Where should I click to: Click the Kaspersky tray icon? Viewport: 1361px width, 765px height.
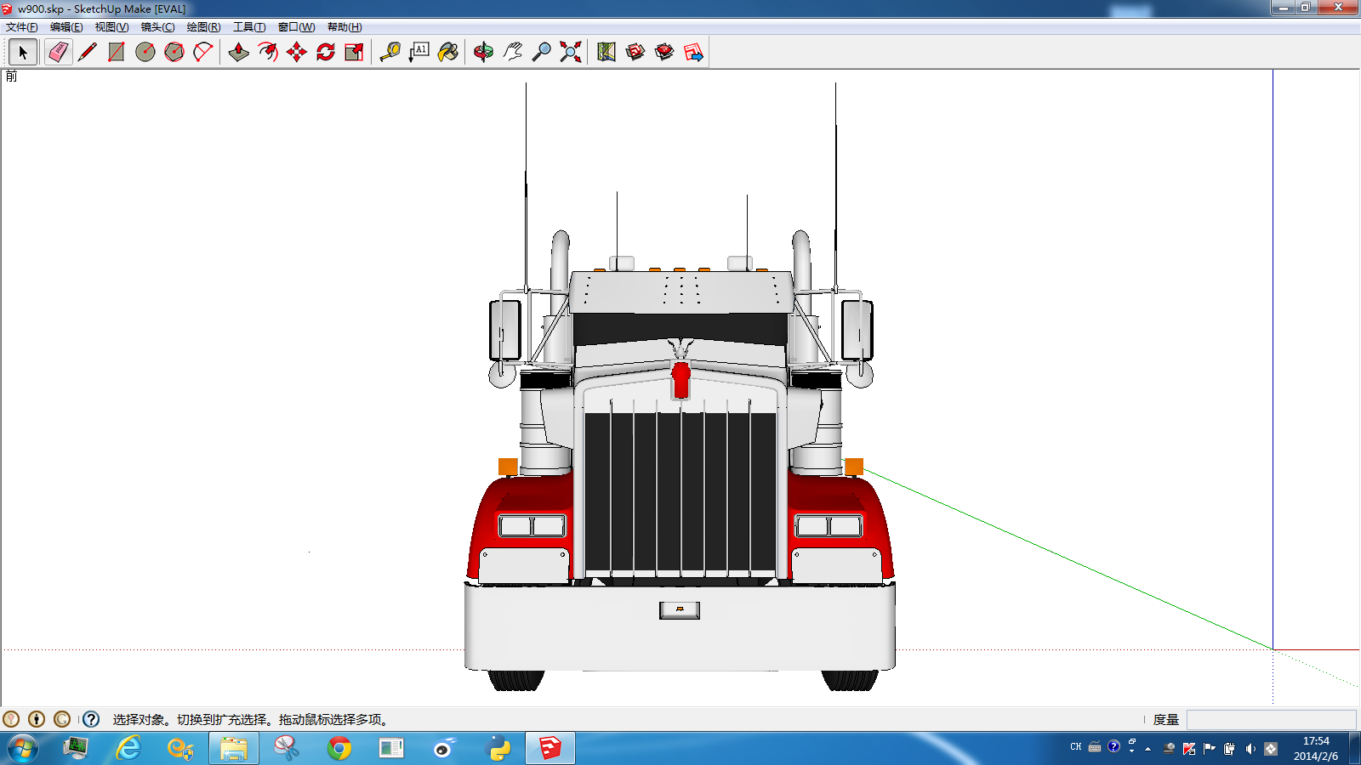(1189, 749)
